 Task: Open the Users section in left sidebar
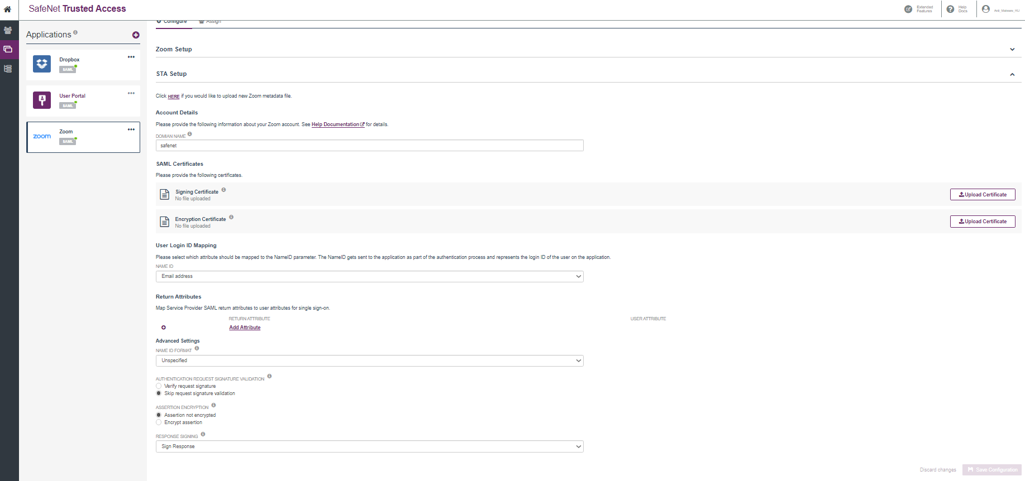tap(8, 30)
